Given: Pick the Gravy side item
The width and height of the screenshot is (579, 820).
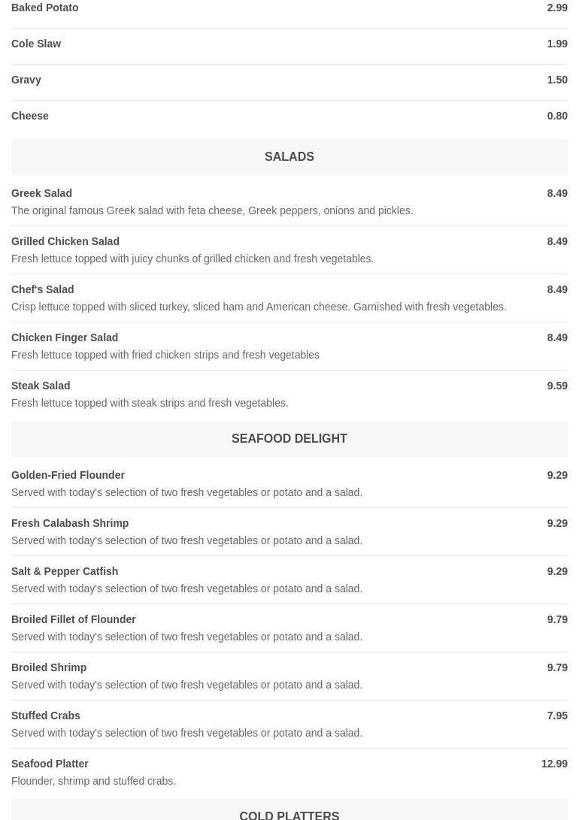Looking at the screenshot, I should 26,80.
